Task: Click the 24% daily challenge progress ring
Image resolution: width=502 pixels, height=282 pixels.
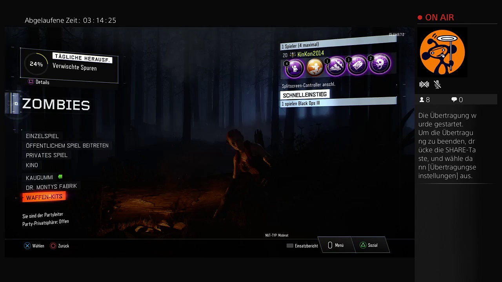Action: (x=36, y=64)
